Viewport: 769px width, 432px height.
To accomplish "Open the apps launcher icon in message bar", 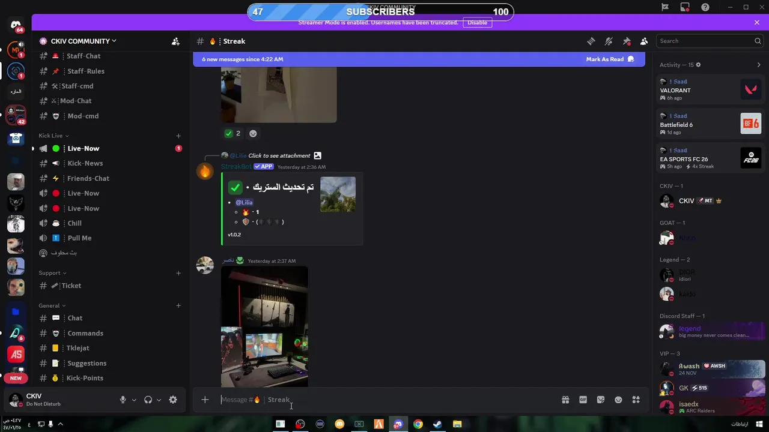I will coord(636,400).
